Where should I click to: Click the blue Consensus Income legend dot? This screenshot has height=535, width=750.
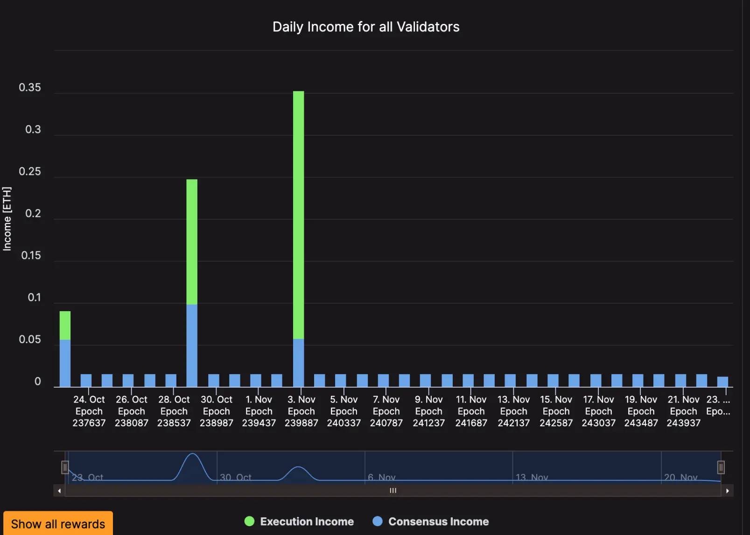378,521
